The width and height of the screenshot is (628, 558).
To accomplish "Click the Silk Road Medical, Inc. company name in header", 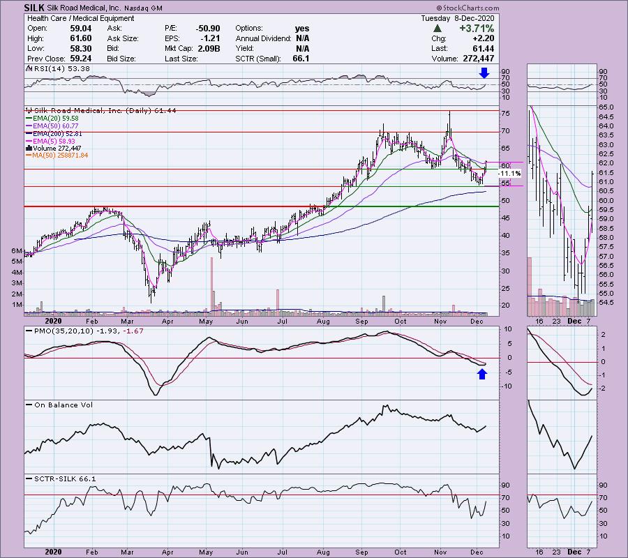I will click(x=83, y=8).
